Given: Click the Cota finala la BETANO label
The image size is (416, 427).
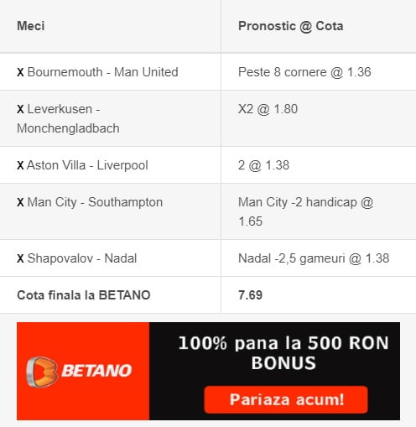Looking at the screenshot, I should pyautogui.click(x=84, y=295).
